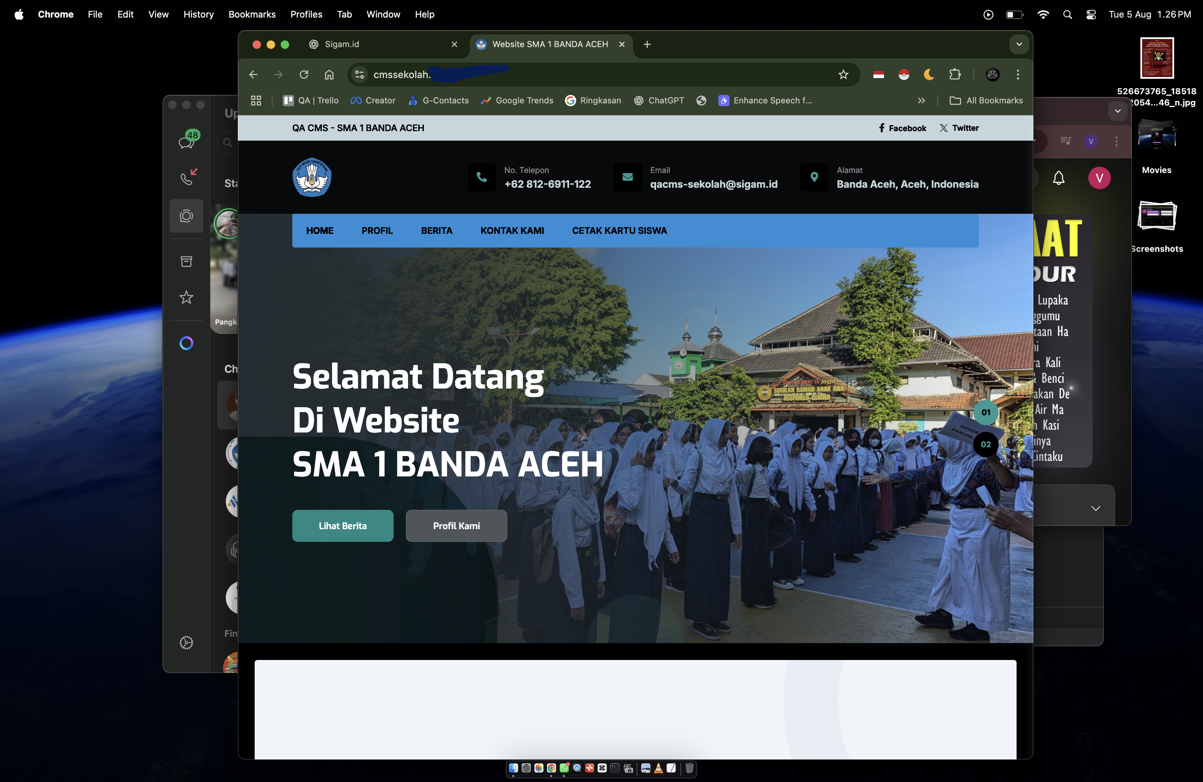Expand the tab search dropdown arrow
The height and width of the screenshot is (782, 1203).
pyautogui.click(x=1019, y=44)
